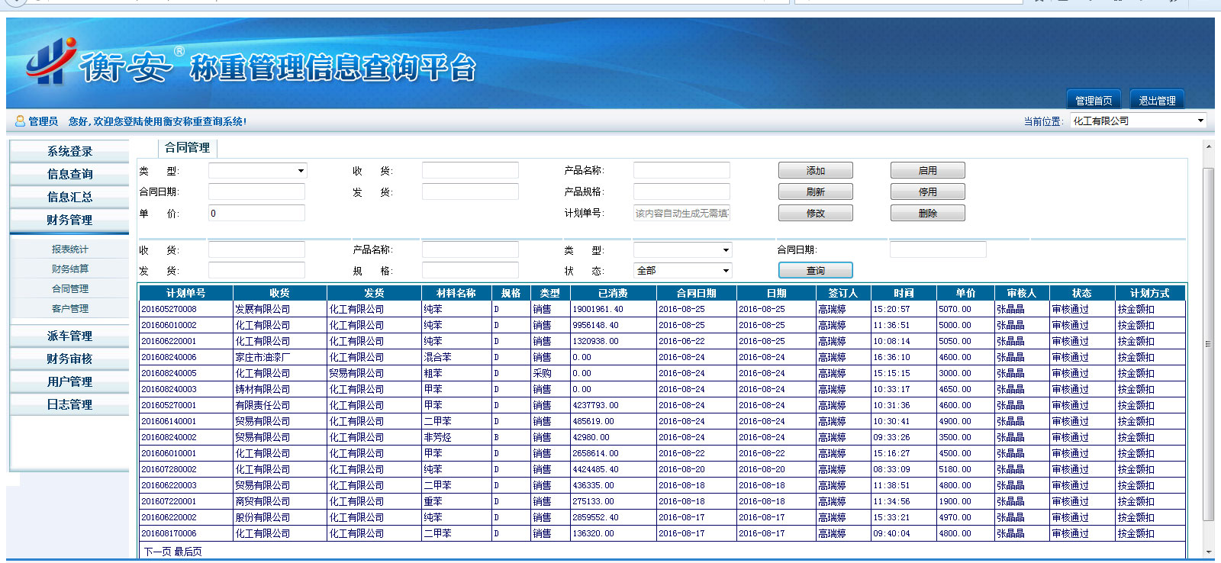Click the 停用 button
This screenshot has height=563, width=1221.
pyautogui.click(x=927, y=192)
